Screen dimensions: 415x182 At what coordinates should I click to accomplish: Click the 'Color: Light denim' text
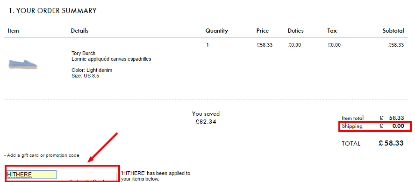tap(92, 70)
